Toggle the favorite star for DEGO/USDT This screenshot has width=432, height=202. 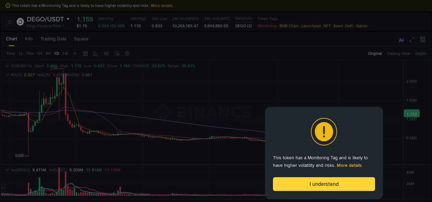point(9,22)
